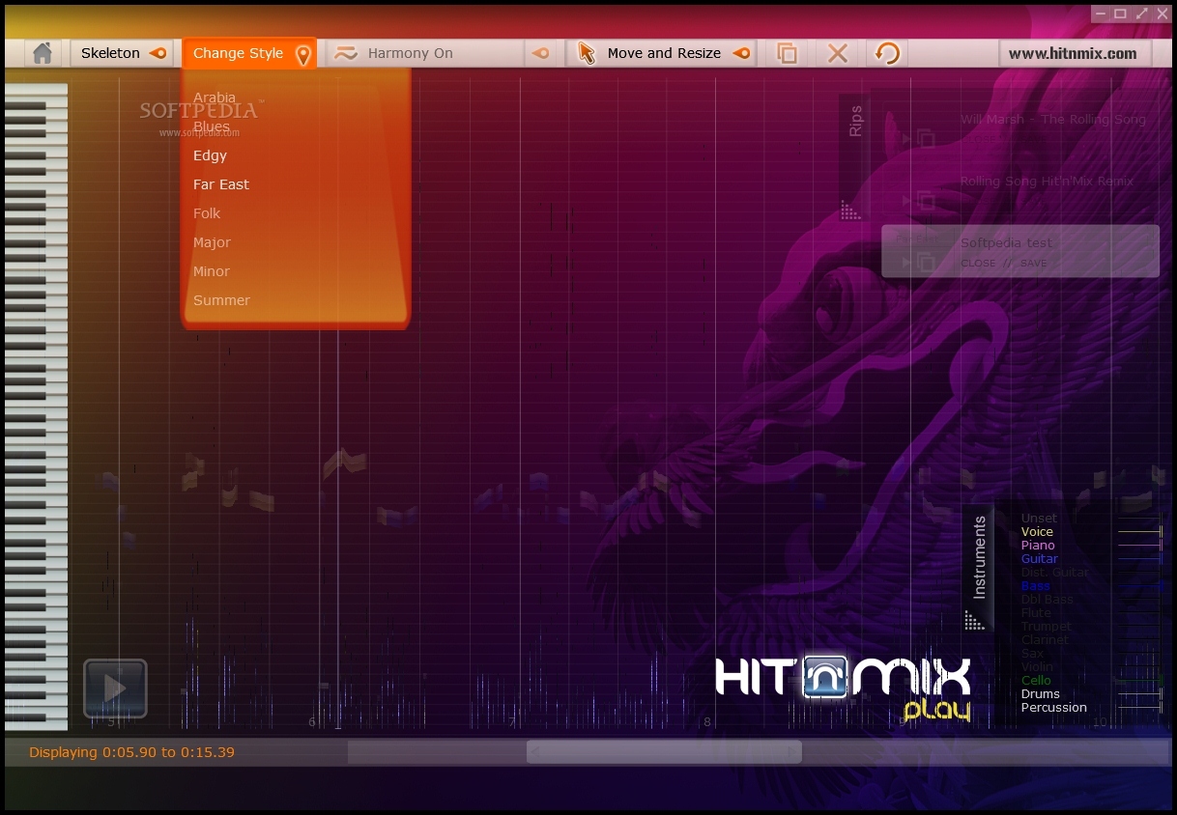Select the Guitar instrument
The height and width of the screenshot is (815, 1177).
click(1040, 559)
